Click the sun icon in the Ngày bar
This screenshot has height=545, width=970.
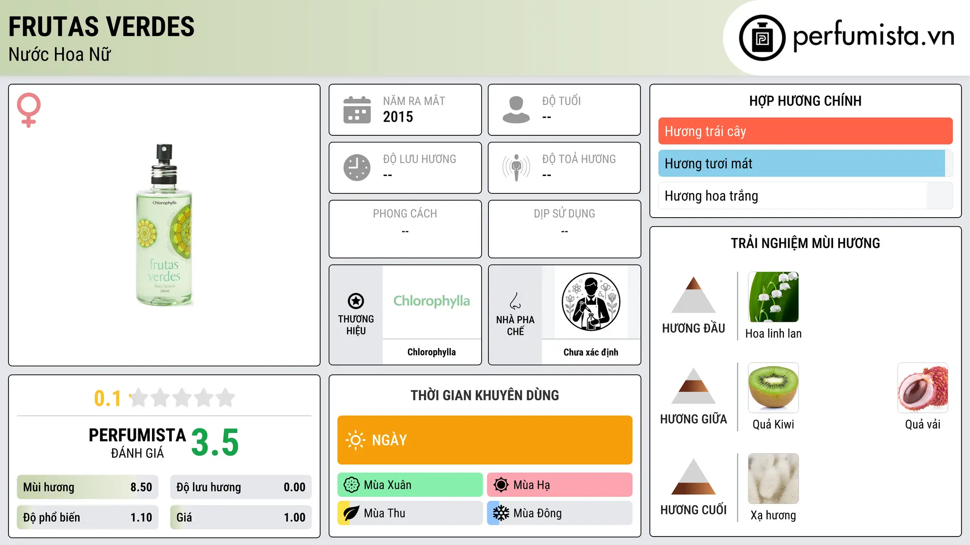pos(355,440)
